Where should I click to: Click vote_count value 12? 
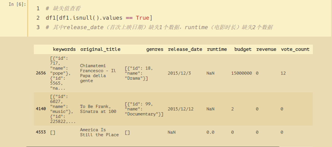point(283,73)
